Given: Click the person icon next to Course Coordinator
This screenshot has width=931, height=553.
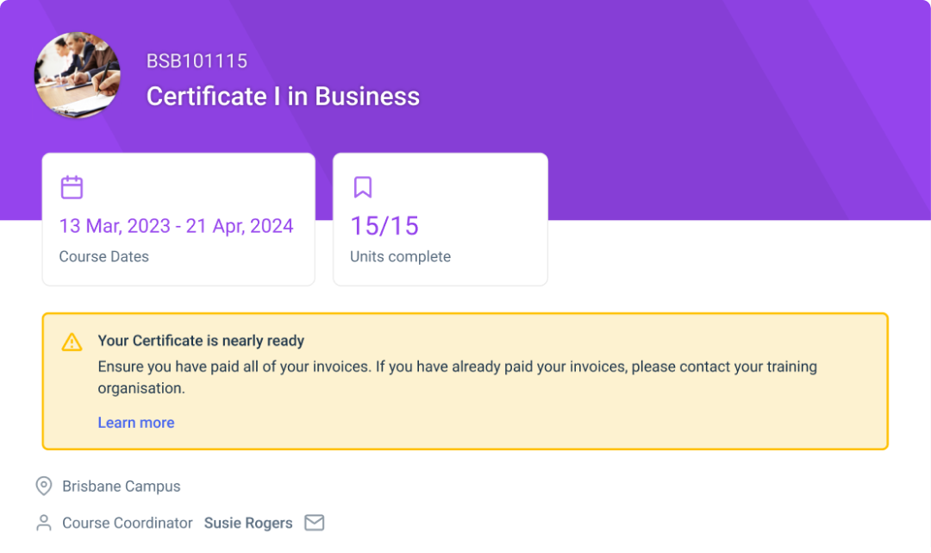Looking at the screenshot, I should [42, 522].
